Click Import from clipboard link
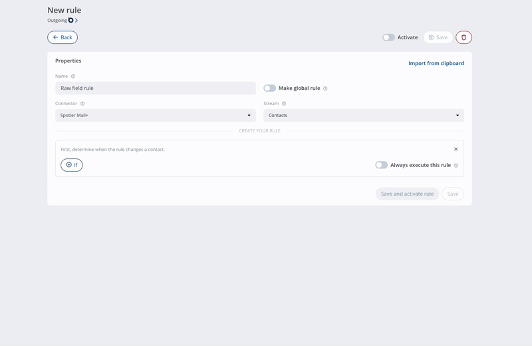The image size is (532, 346). tap(436, 63)
